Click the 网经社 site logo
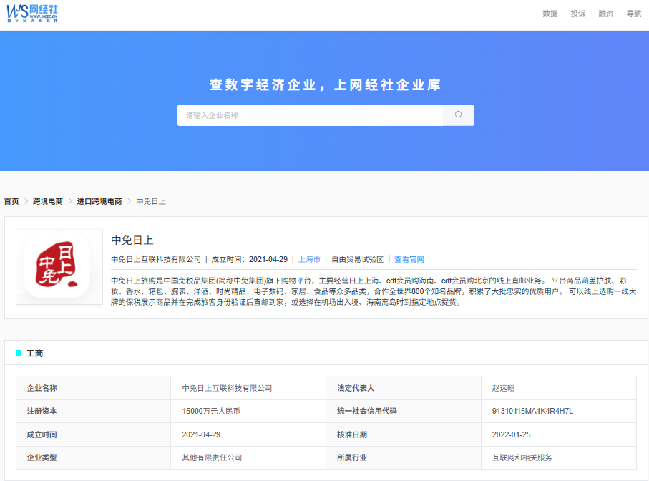 [x=32, y=14]
